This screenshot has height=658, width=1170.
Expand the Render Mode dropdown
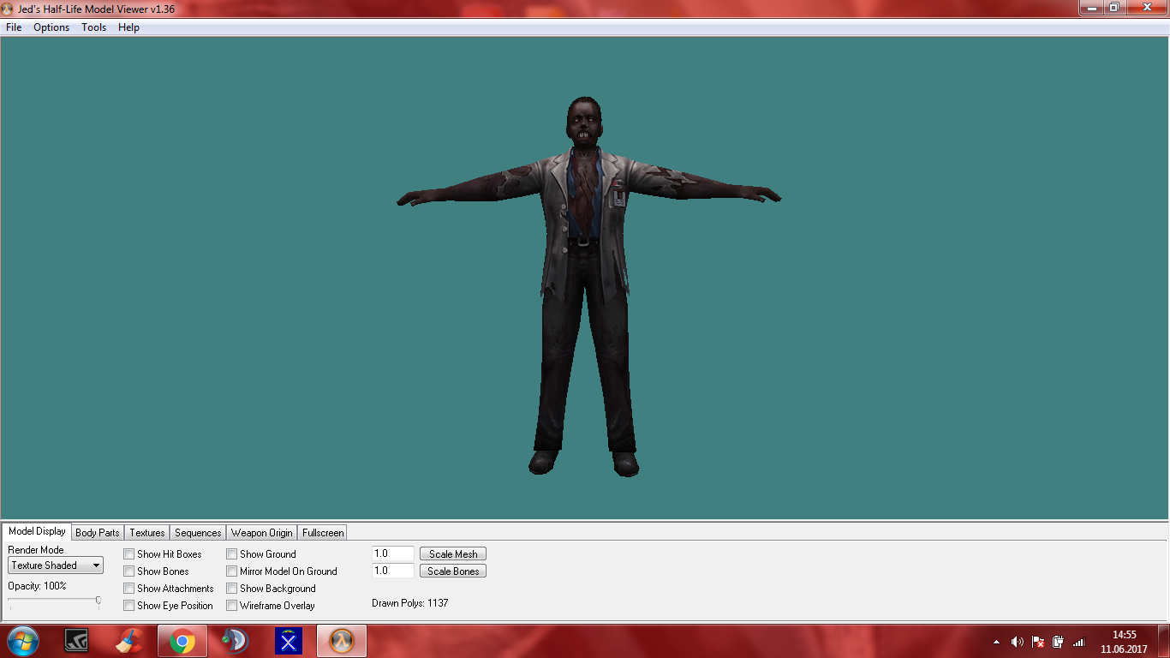[x=56, y=565]
